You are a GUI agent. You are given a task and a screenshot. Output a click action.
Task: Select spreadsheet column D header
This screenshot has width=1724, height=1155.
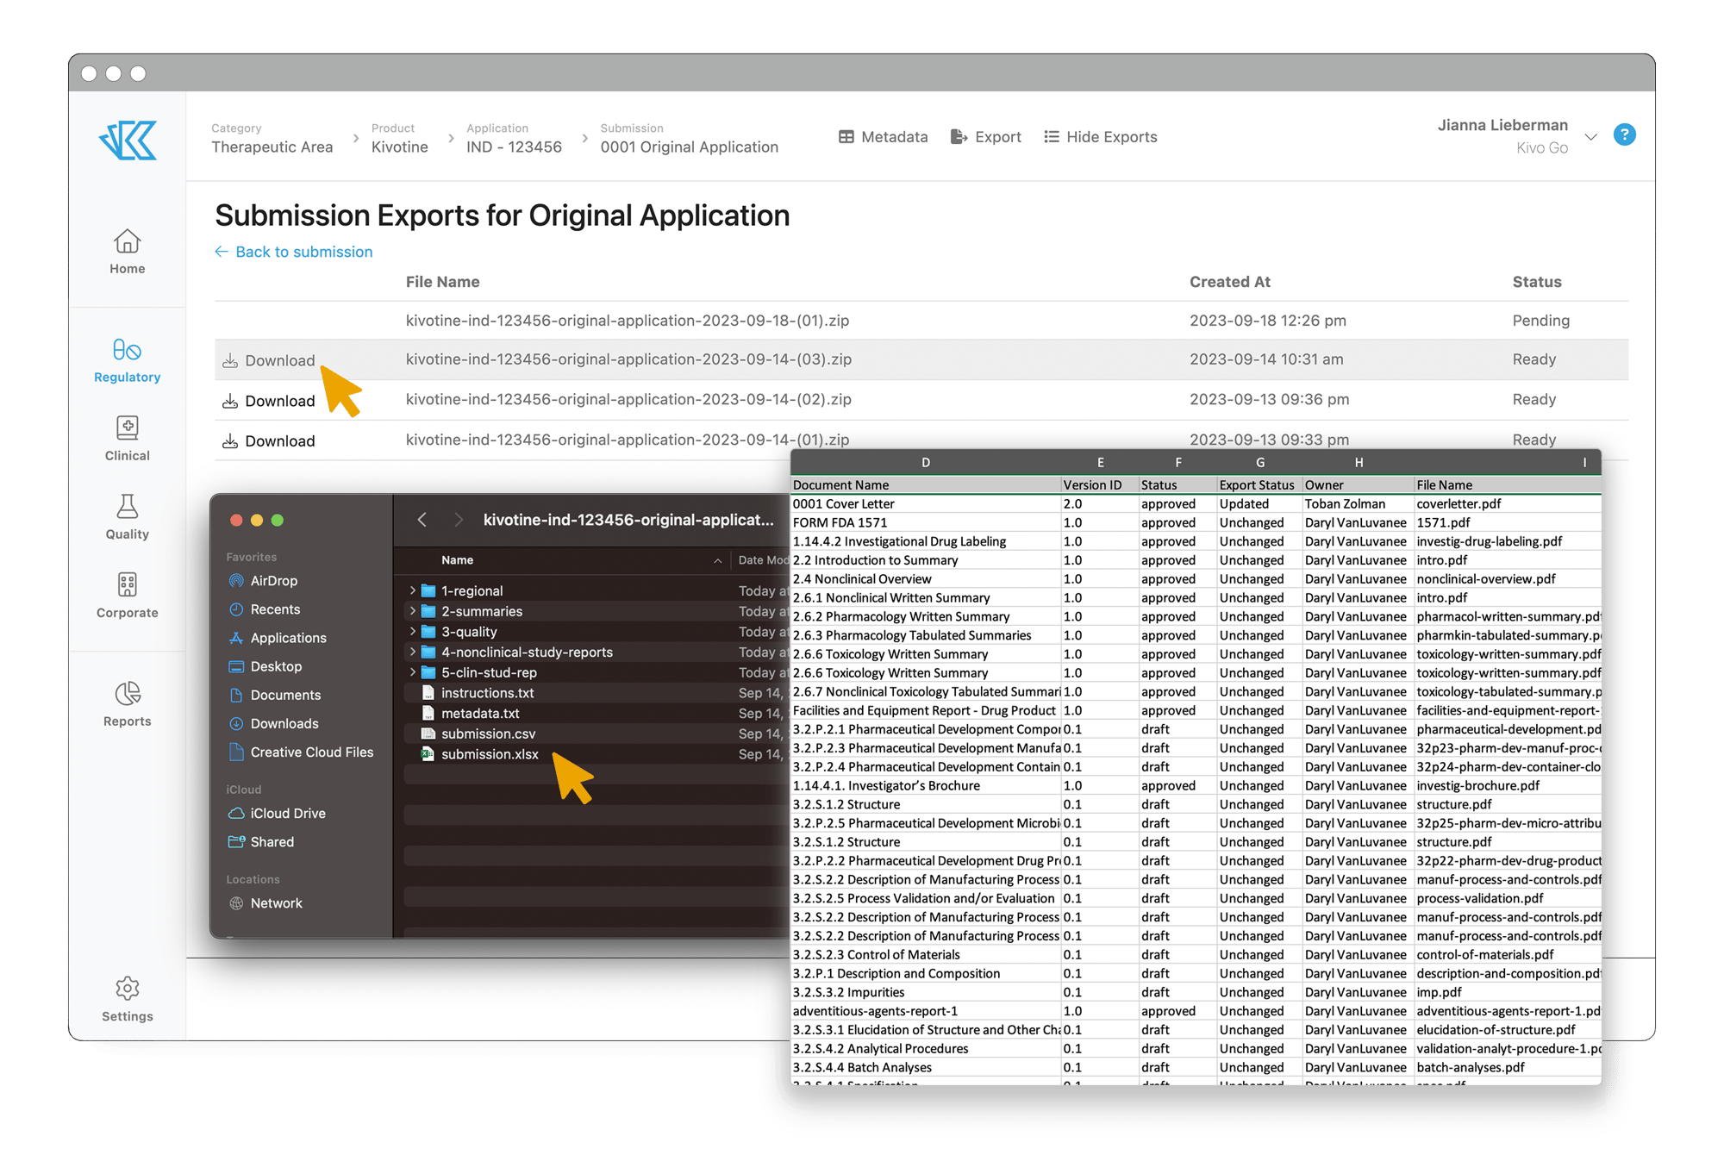coord(926,463)
